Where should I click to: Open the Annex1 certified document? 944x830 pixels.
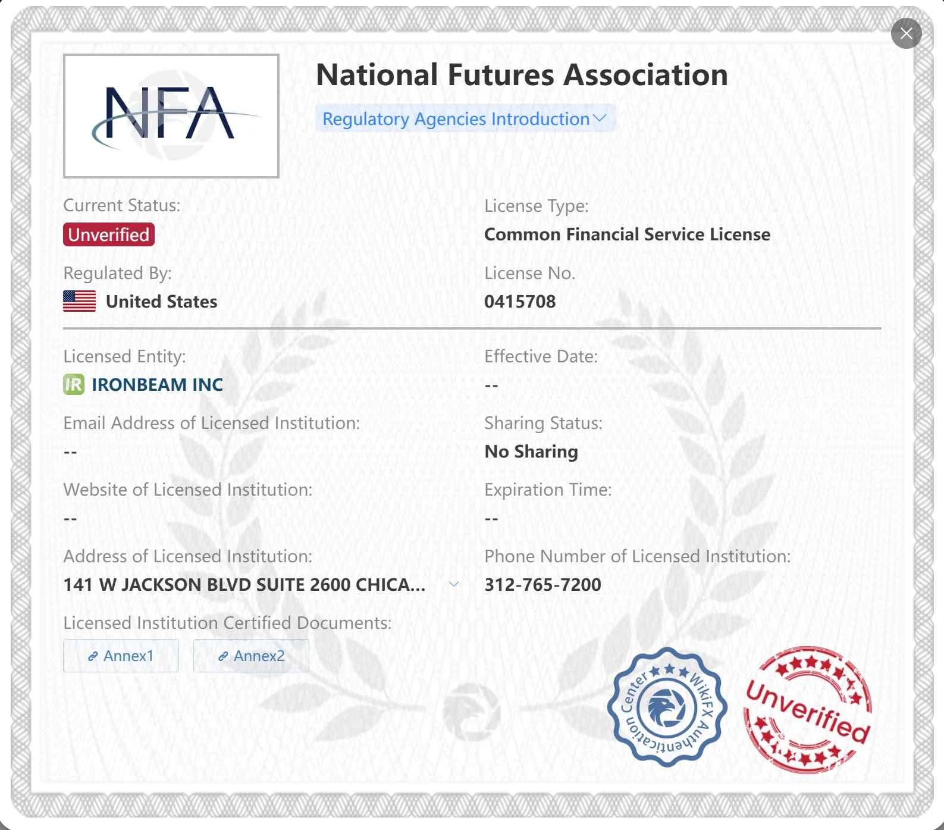[x=121, y=656]
